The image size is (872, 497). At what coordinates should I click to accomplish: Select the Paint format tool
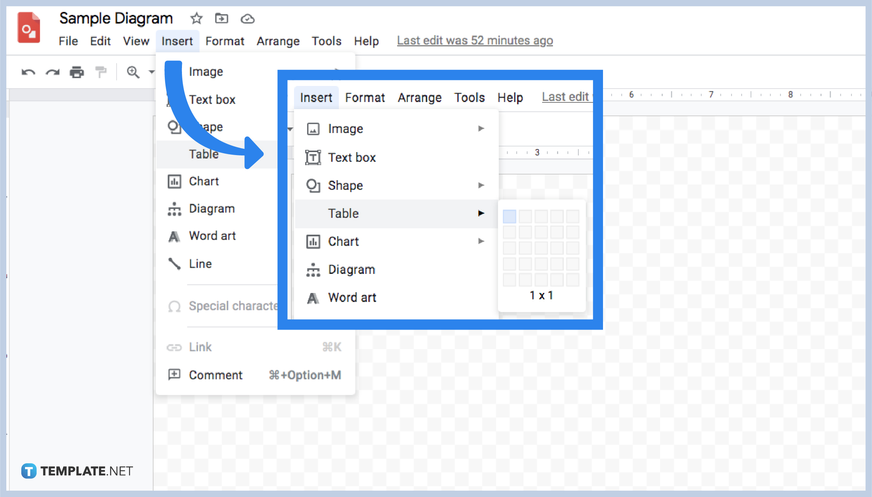[x=100, y=72]
